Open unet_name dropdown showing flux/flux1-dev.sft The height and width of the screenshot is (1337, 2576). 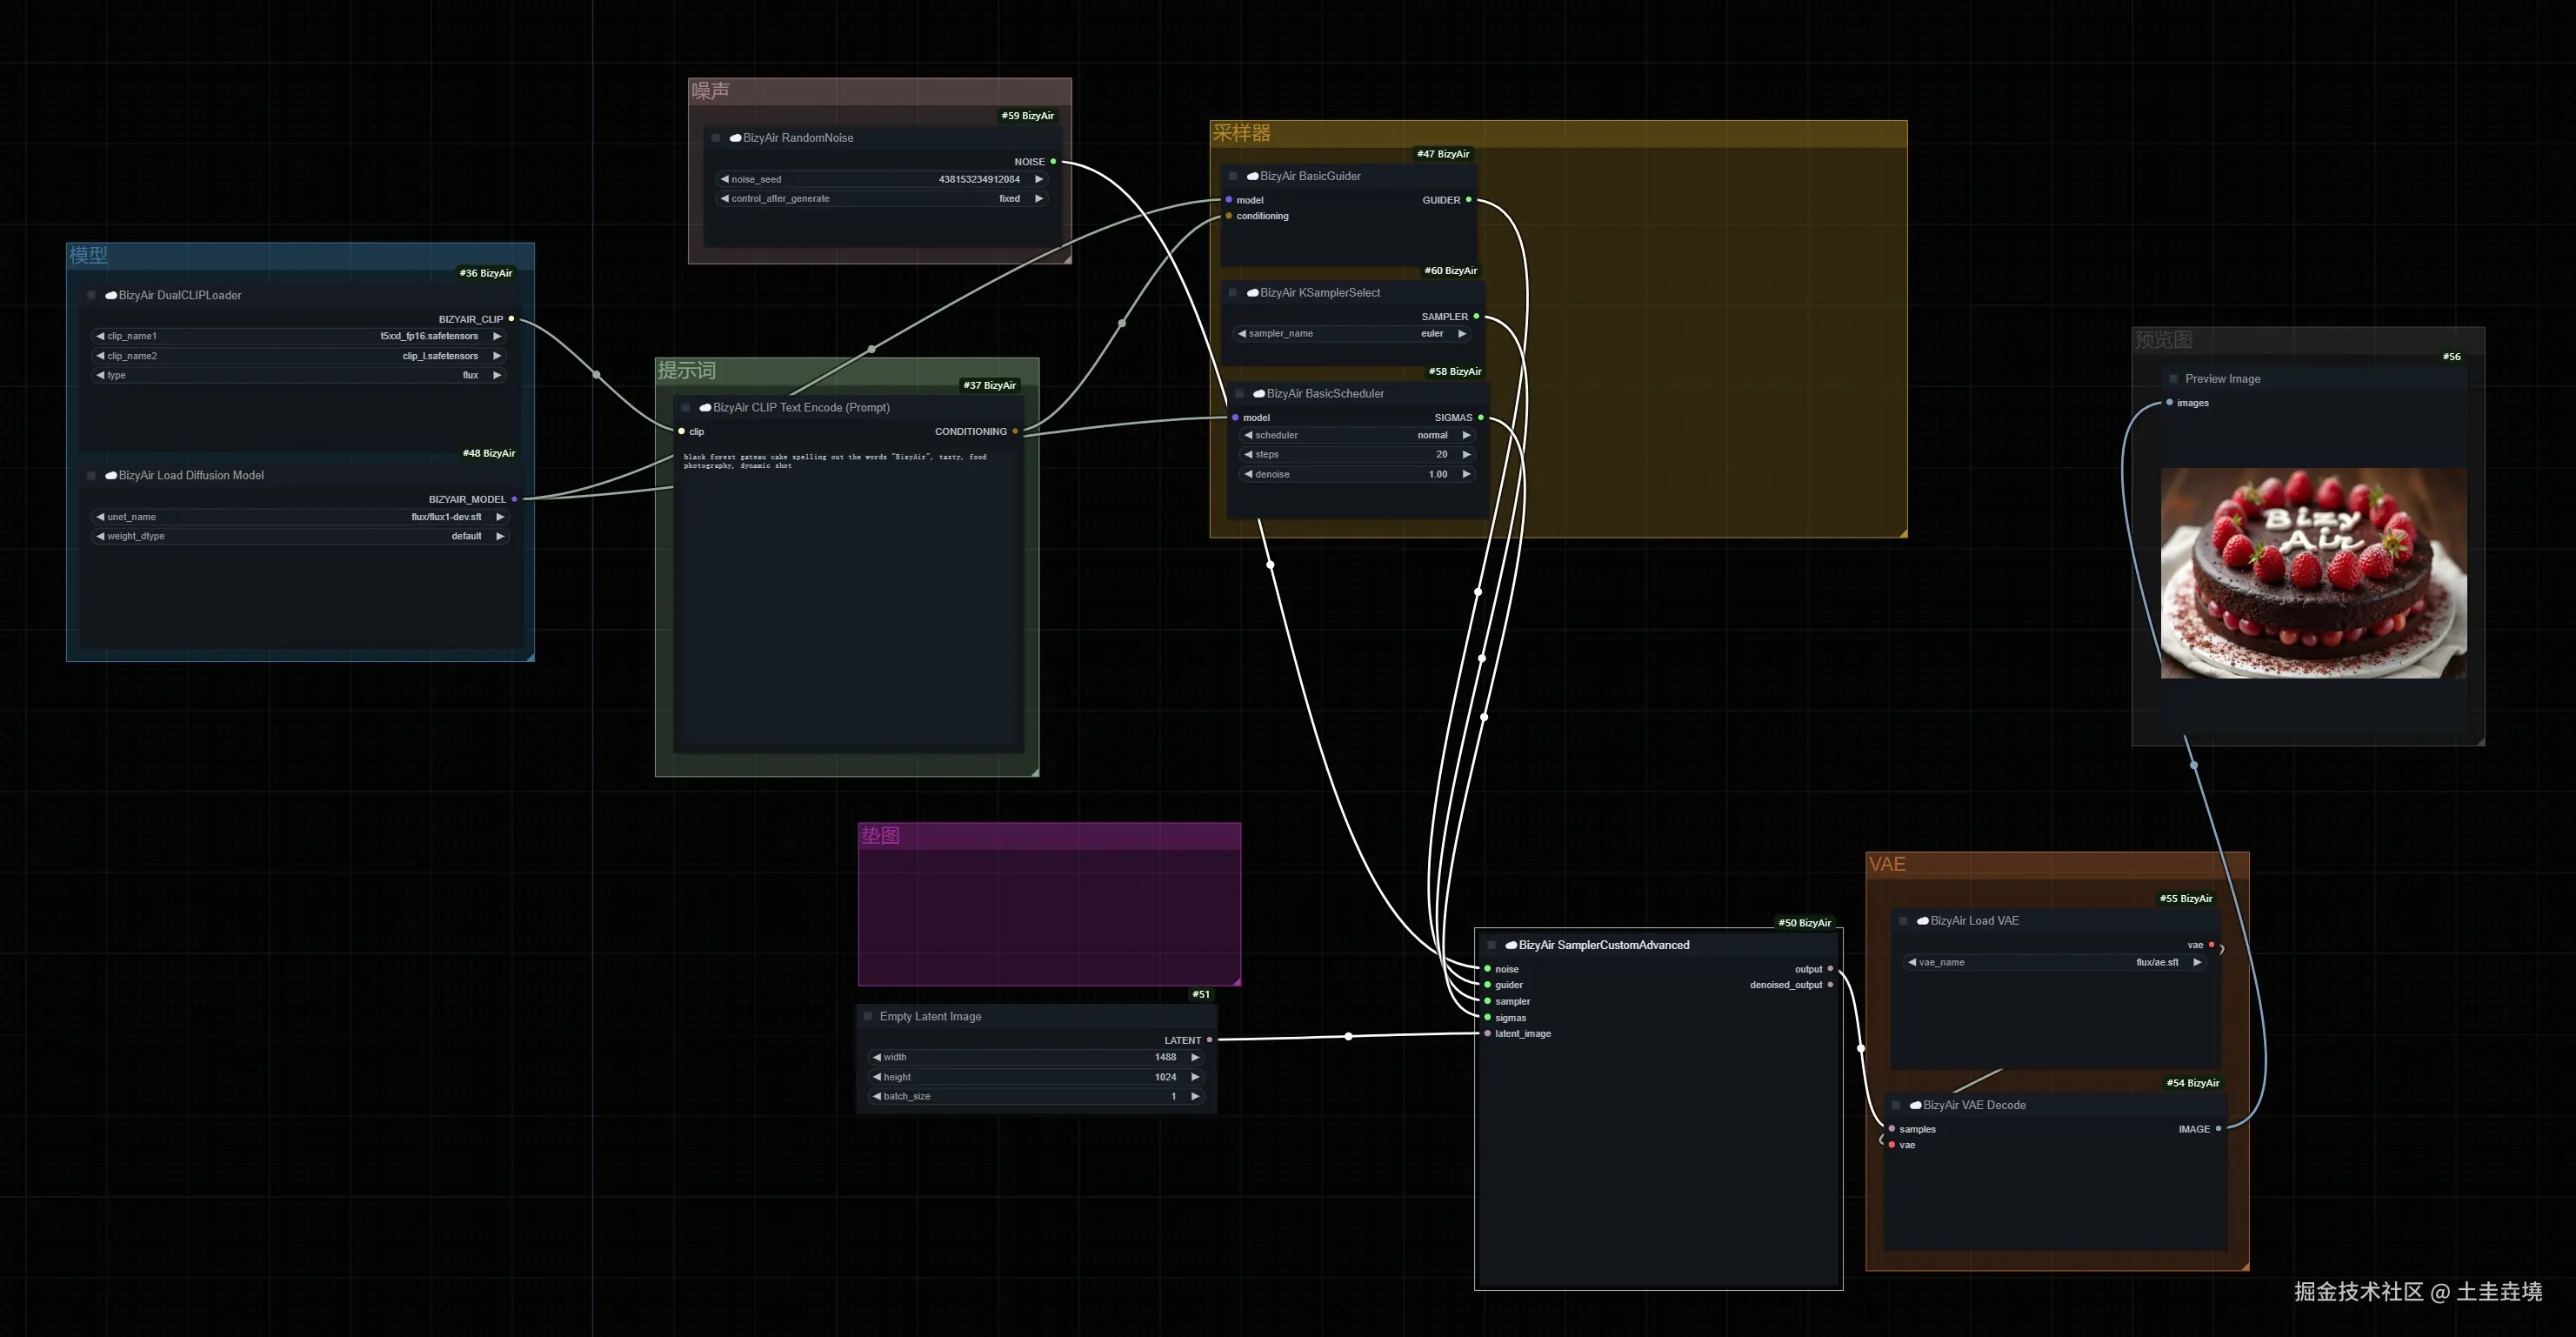(x=300, y=517)
